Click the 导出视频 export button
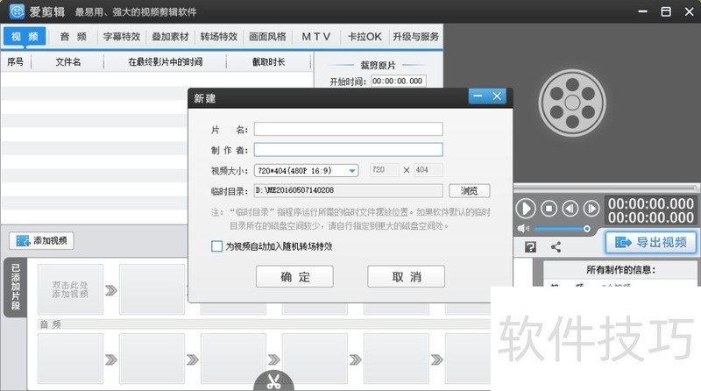 tap(651, 242)
